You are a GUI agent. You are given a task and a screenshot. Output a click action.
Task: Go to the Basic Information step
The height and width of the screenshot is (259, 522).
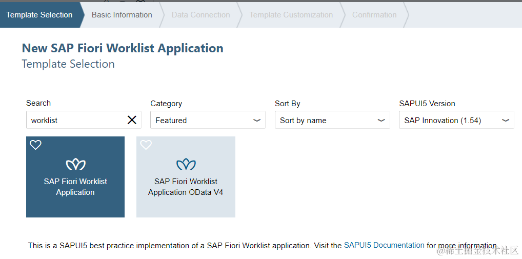coord(122,15)
